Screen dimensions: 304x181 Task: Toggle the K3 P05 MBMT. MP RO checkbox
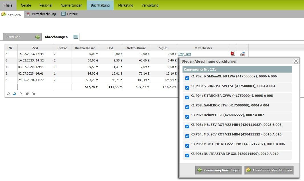point(187,146)
